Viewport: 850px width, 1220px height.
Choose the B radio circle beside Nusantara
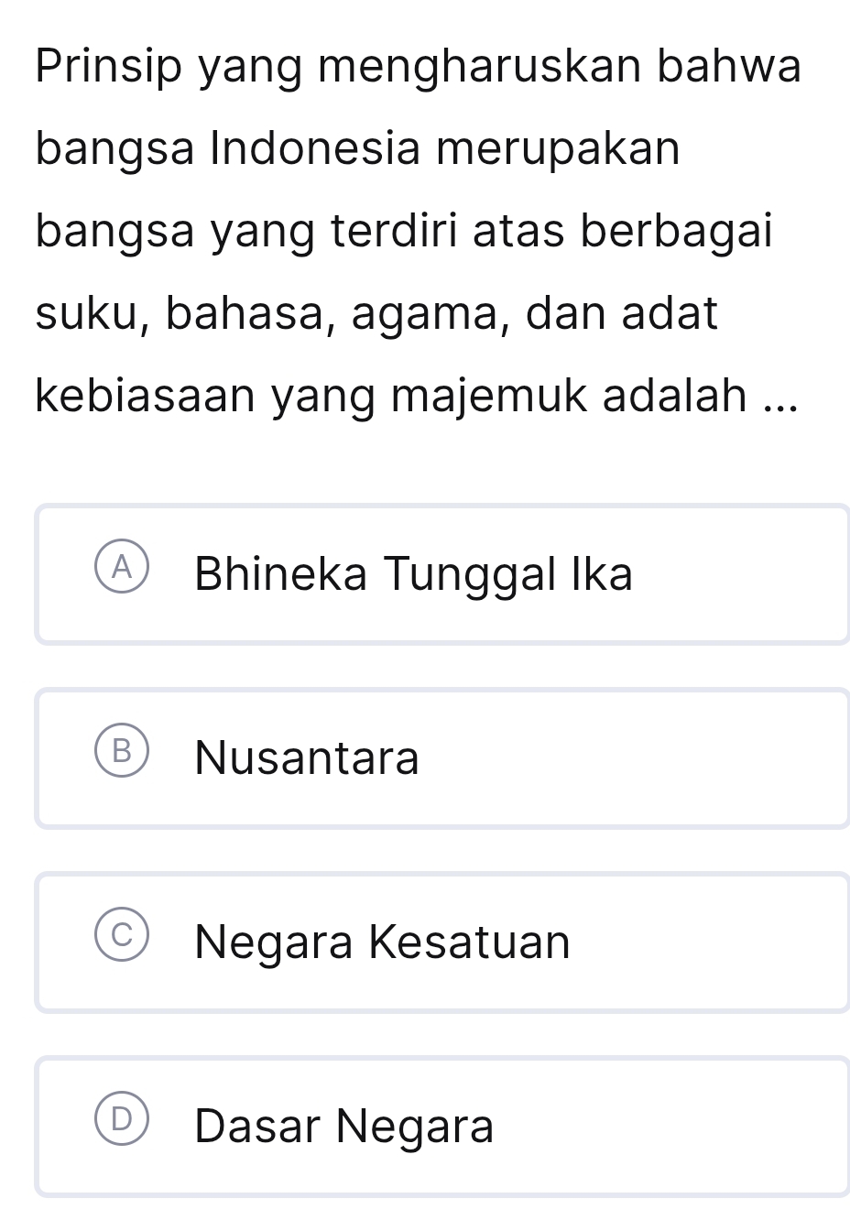coord(121,757)
